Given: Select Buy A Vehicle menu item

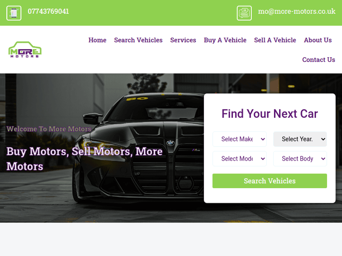Looking at the screenshot, I should 225,40.
